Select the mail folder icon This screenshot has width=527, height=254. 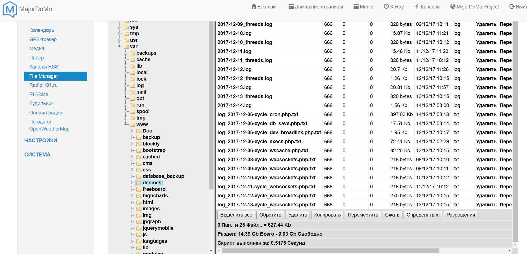[x=132, y=92]
